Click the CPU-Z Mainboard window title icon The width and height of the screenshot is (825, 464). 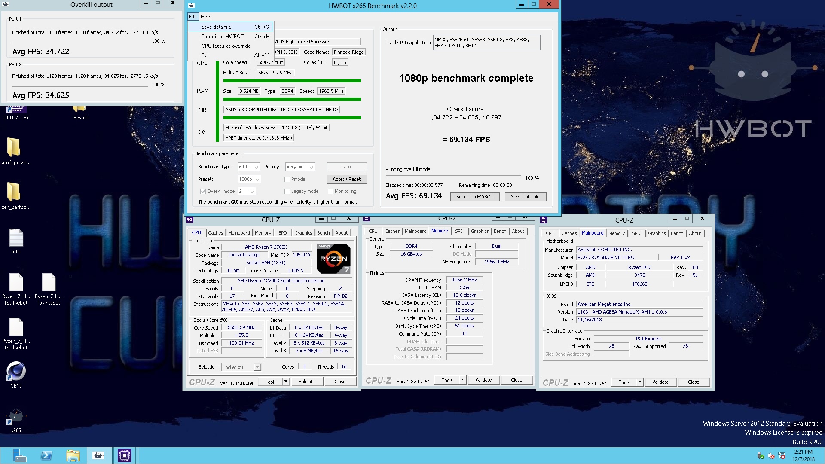[544, 220]
